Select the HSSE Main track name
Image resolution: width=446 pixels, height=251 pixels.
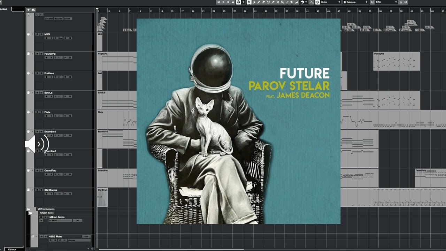[x=55, y=236]
